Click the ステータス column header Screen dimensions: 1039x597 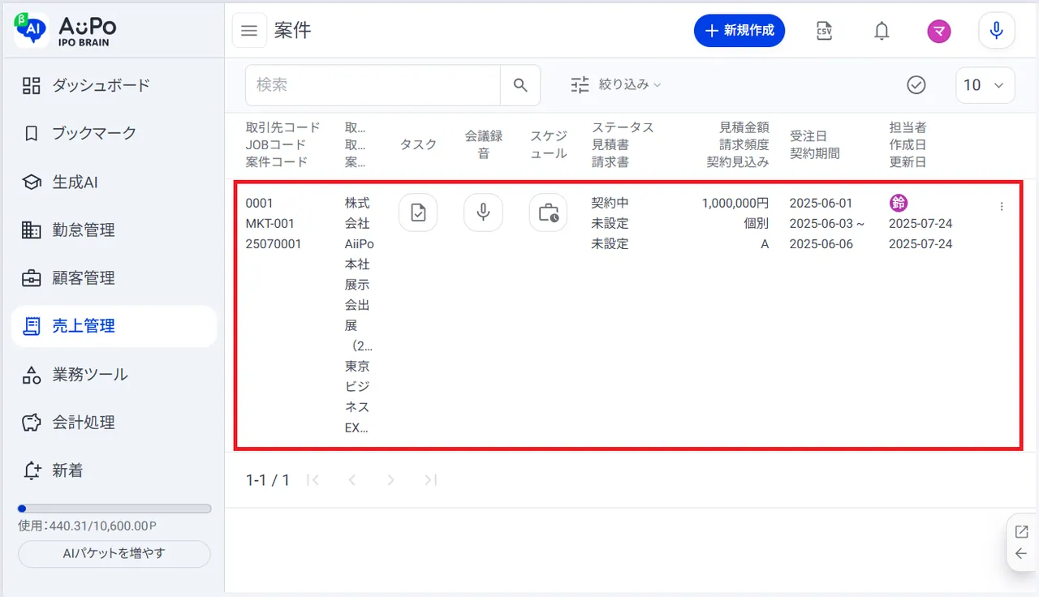coord(623,127)
